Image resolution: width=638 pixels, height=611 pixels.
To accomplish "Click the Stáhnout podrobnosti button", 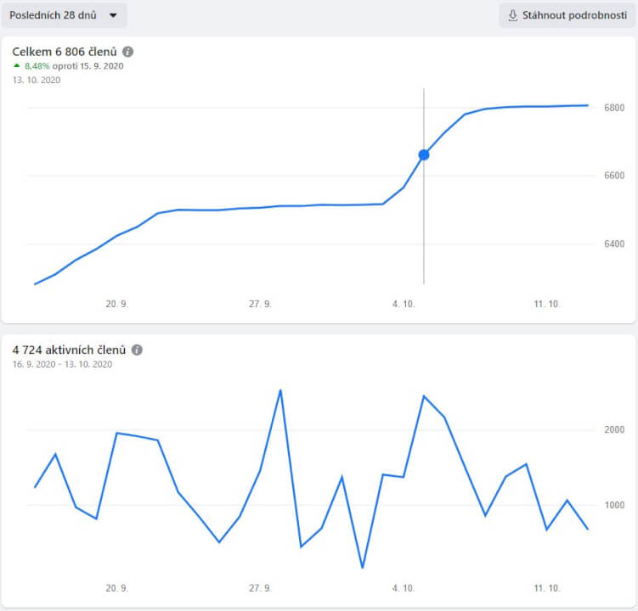I will tap(567, 15).
